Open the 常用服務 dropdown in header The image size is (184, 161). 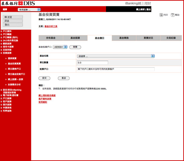click(x=29, y=10)
